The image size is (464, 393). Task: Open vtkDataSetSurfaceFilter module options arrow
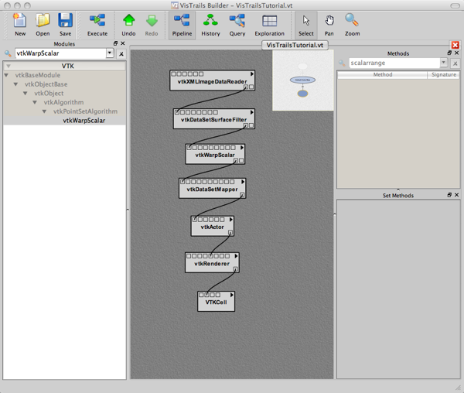tap(252, 112)
